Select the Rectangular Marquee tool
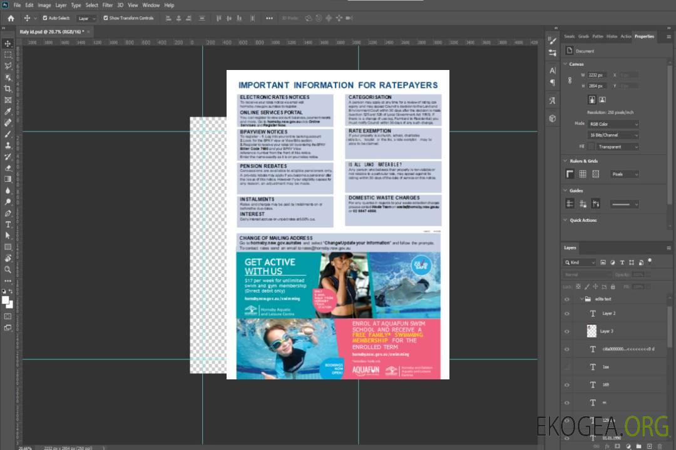Screen dimensions: 676x450 click(x=8, y=54)
